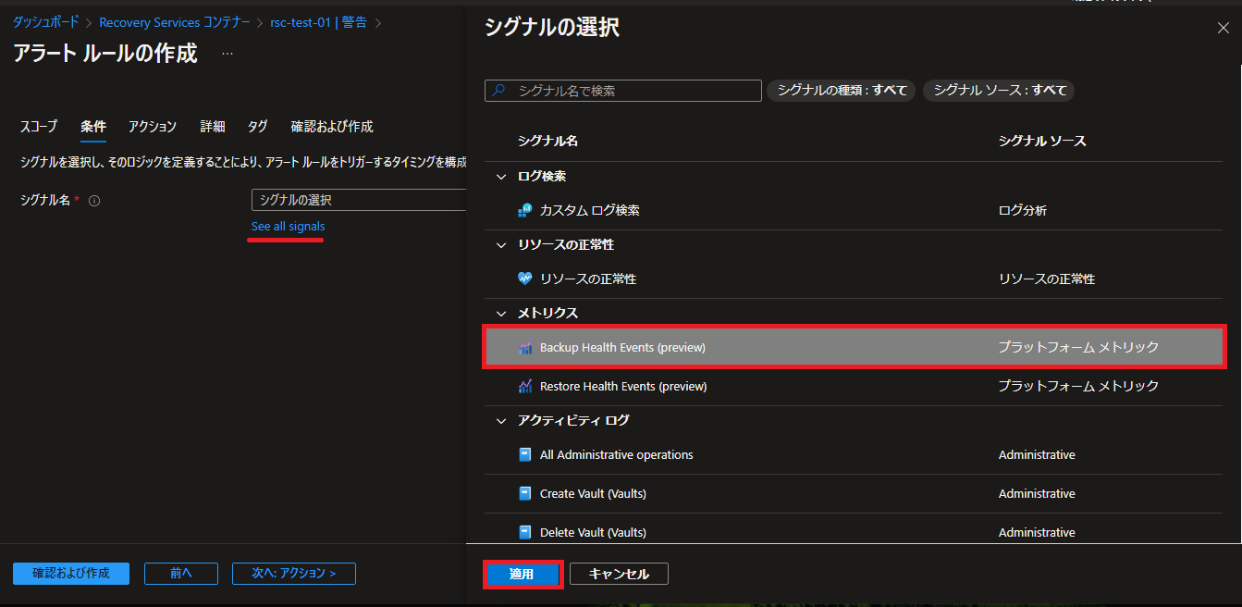
Task: Collapse the アクティビティ ログ group
Action: (x=501, y=420)
